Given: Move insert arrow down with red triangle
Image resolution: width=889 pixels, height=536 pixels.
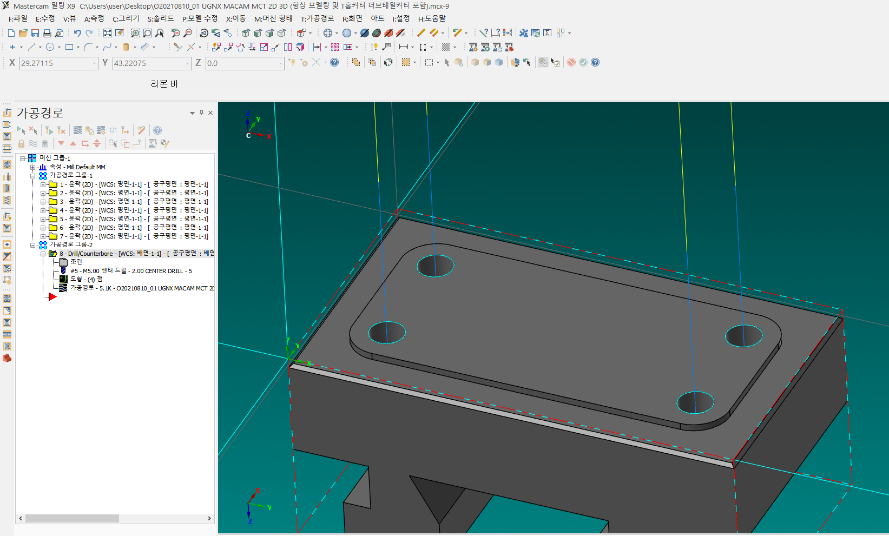Looking at the screenshot, I should [x=61, y=143].
